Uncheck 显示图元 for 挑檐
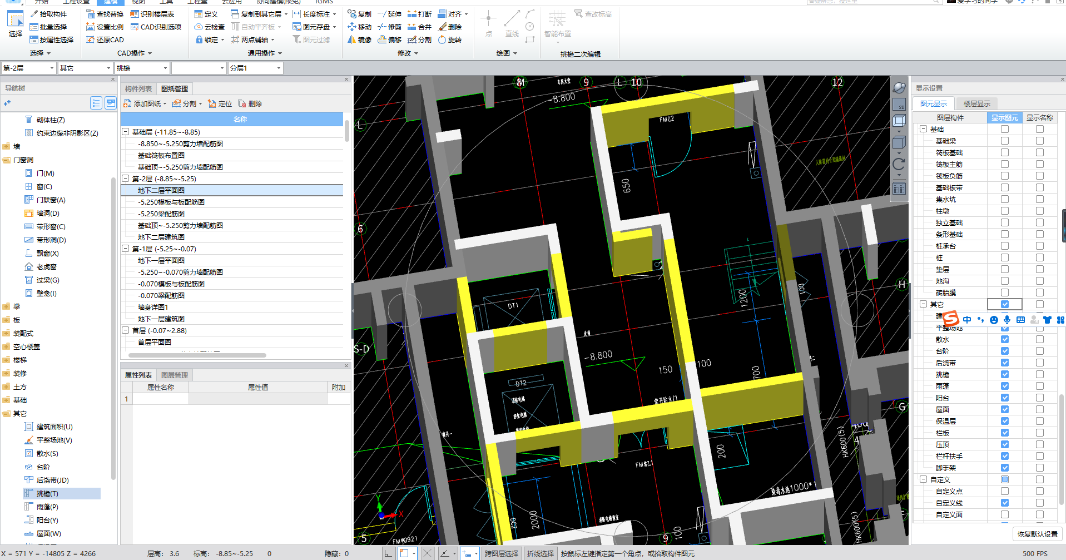This screenshot has width=1066, height=560. point(1004,374)
